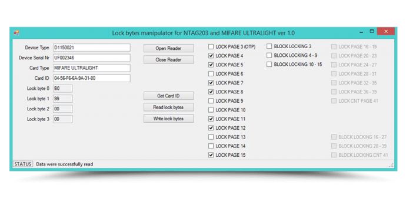Viewport: 406px width, 219px height.
Task: Click the status bar resize grip
Action: coord(391,165)
